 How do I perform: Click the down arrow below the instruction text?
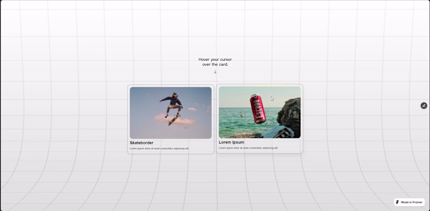(x=215, y=72)
